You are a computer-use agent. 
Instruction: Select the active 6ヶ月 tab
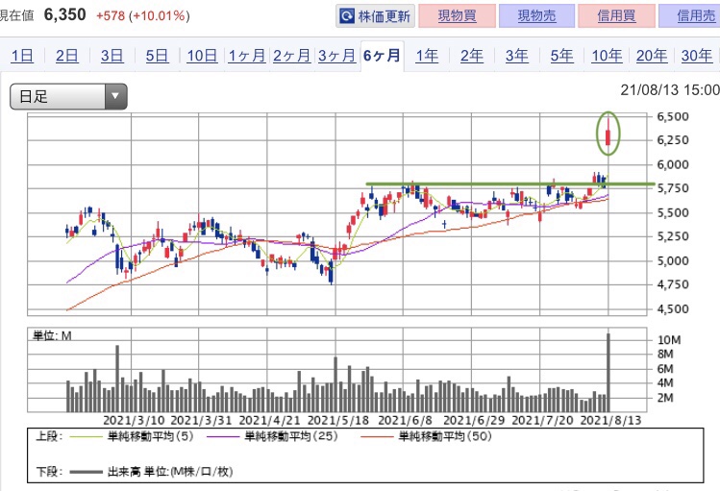(x=382, y=56)
